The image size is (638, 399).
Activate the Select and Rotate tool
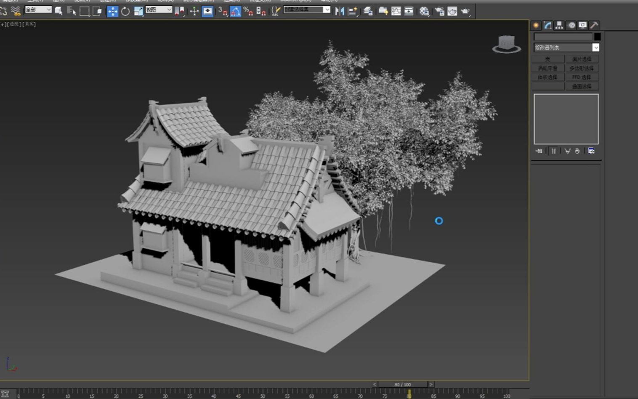coord(125,11)
